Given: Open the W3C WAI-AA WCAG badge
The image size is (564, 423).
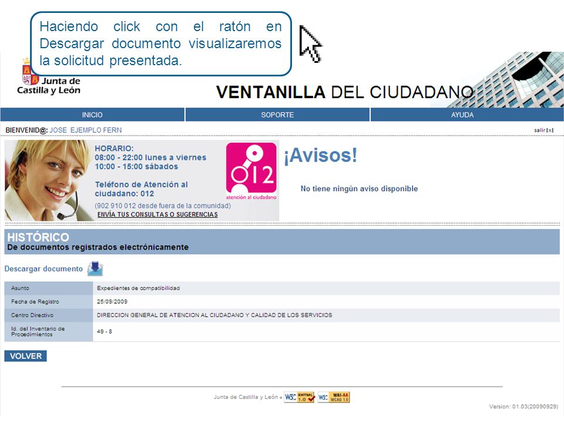Looking at the screenshot, I should point(334,397).
